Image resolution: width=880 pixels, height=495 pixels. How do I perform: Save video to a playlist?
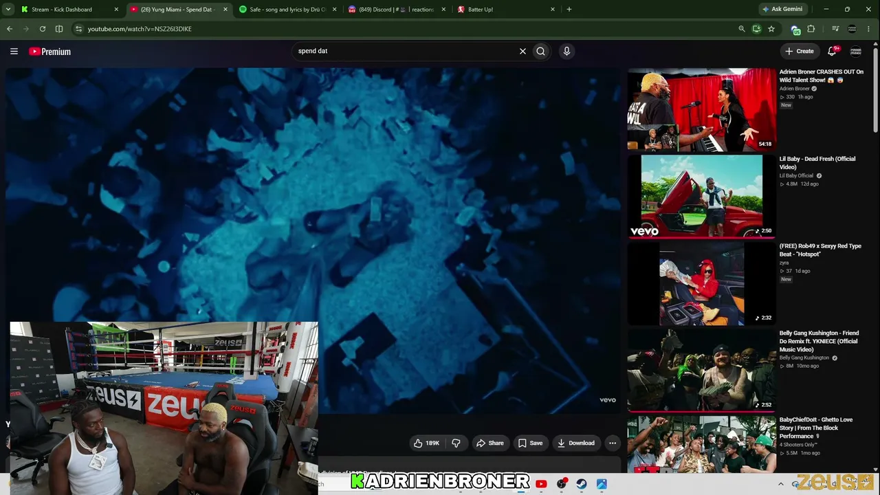[530, 443]
